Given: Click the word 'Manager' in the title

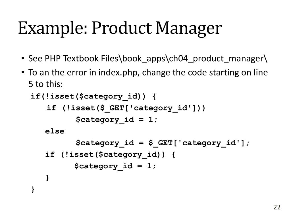Looking at the screenshot, I should click(x=189, y=28).
